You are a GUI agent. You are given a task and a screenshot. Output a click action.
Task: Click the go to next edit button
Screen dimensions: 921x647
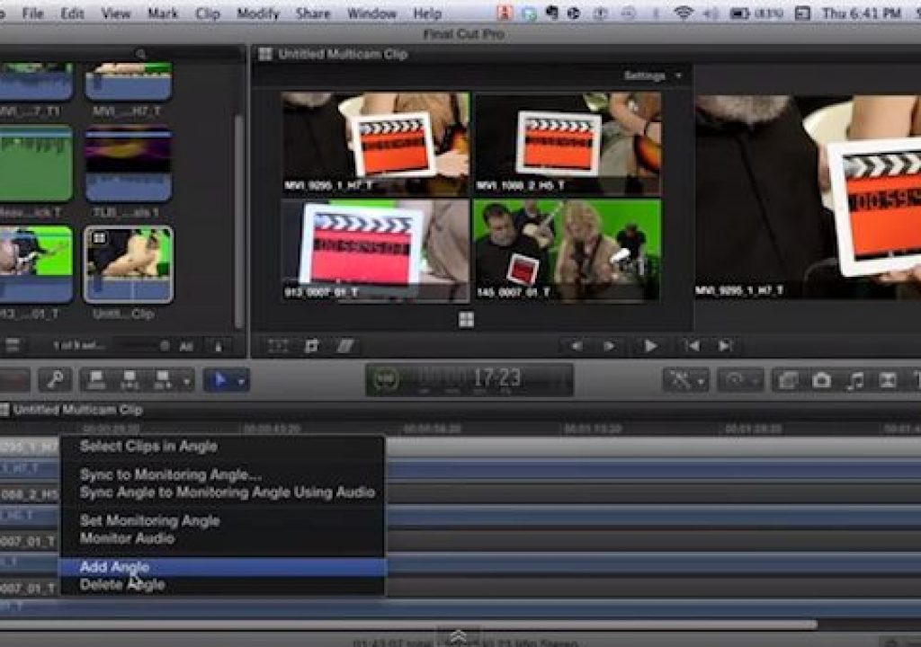pyautogui.click(x=725, y=346)
